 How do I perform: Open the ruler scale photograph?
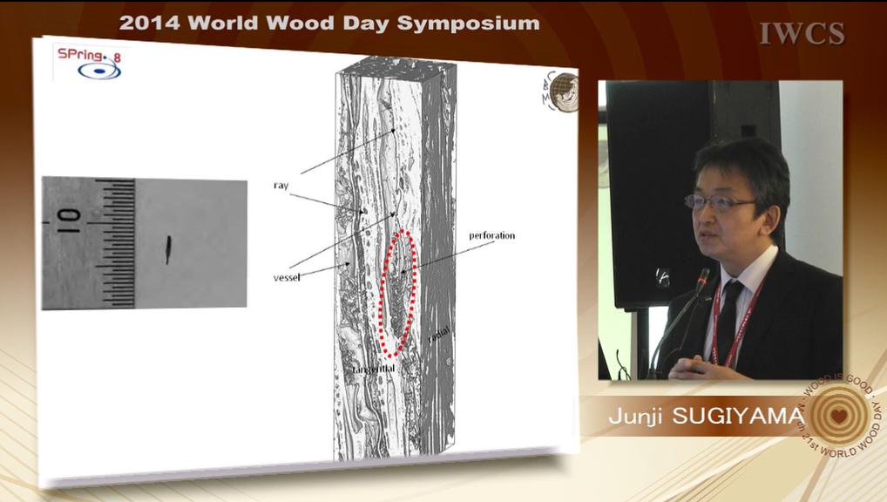tap(144, 242)
